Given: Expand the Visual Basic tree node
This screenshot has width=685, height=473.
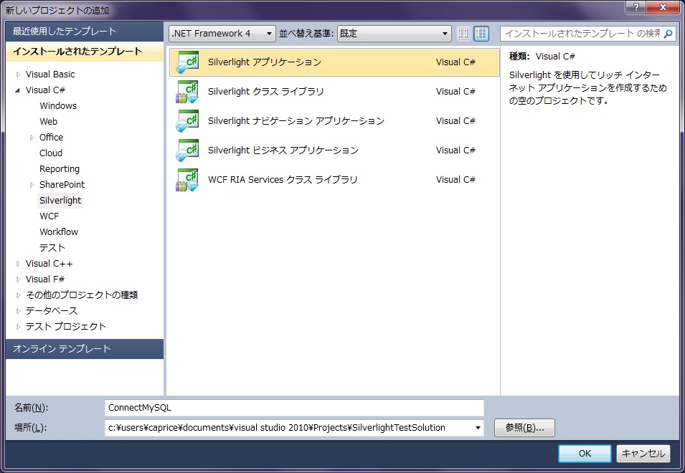Looking at the screenshot, I should click(x=18, y=75).
